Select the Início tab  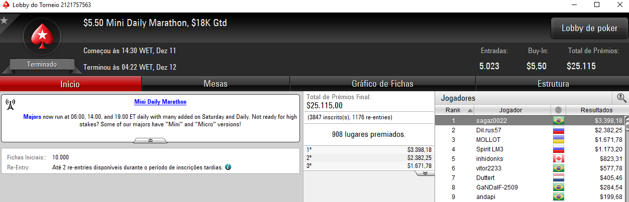(x=70, y=84)
